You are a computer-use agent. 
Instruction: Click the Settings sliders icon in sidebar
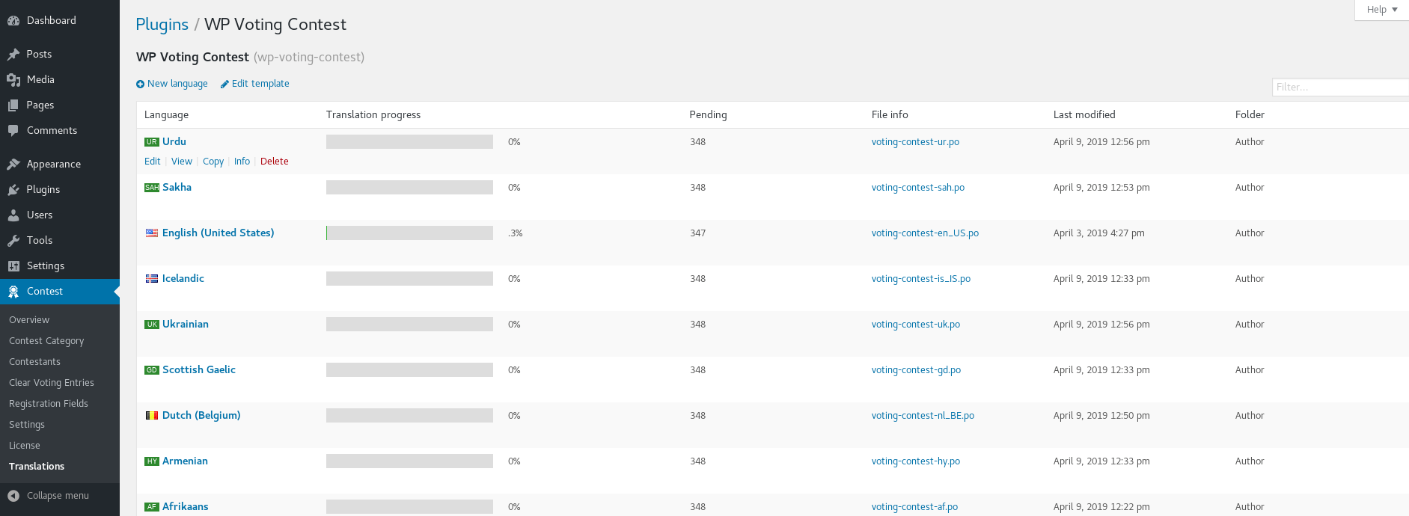pos(13,266)
